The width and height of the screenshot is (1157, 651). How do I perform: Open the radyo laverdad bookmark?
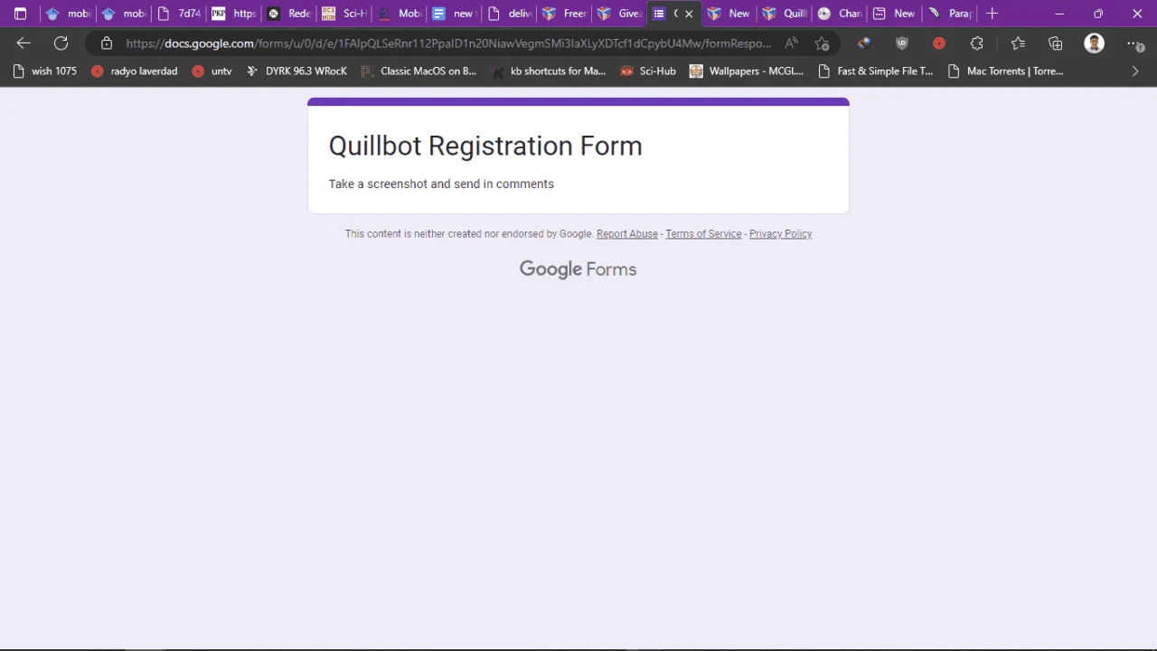[x=134, y=71]
